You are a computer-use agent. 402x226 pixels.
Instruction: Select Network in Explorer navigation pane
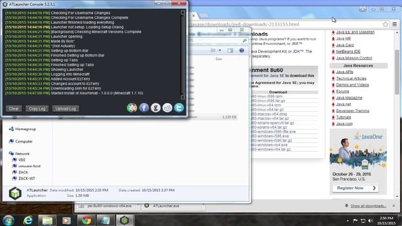23,154
